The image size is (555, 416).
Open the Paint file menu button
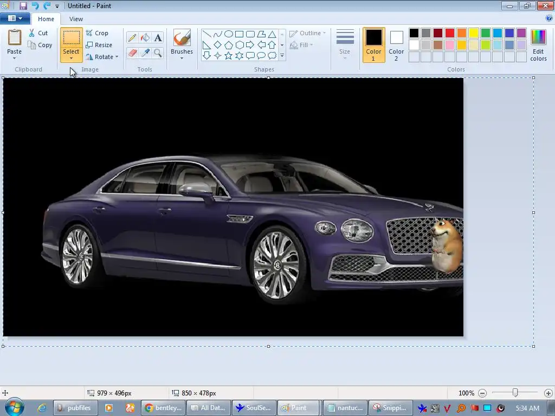click(15, 18)
